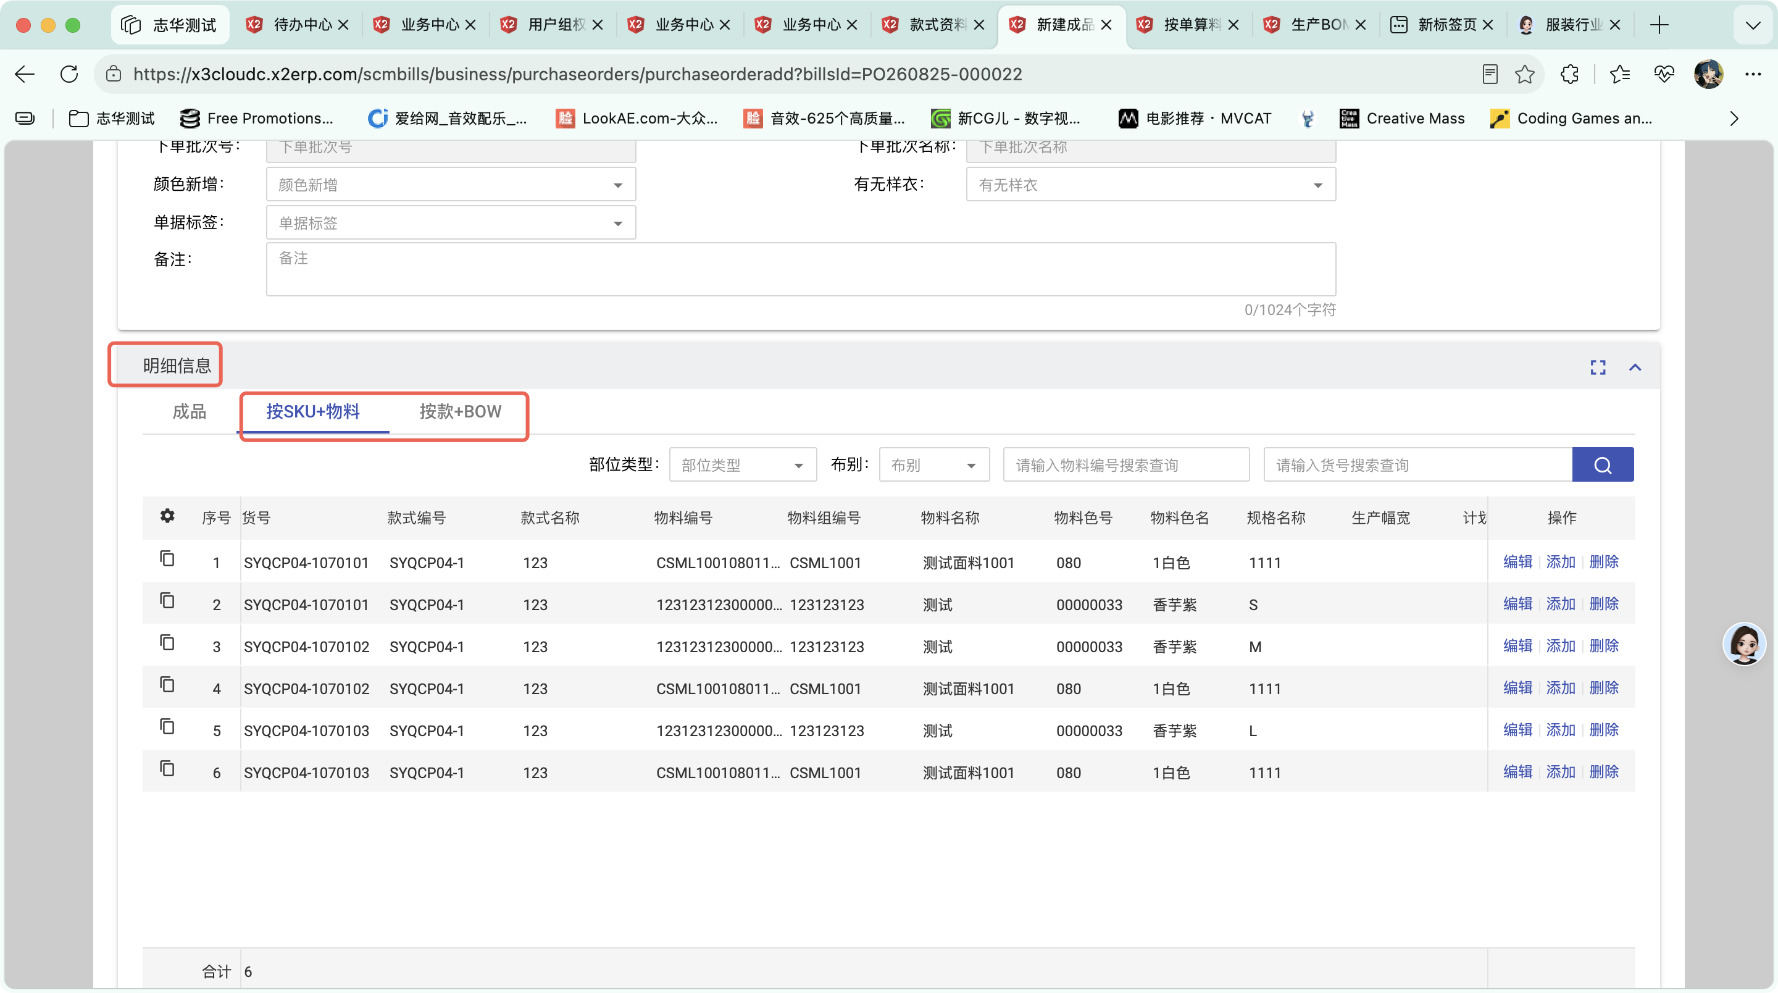1778x993 pixels.
Task: Switch to the 按款+BOW tab
Action: (461, 411)
